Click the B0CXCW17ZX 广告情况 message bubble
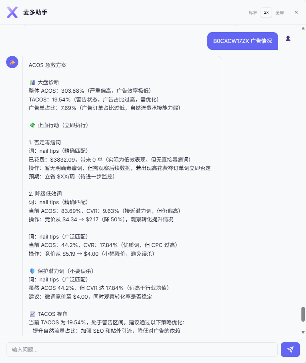 click(243, 41)
